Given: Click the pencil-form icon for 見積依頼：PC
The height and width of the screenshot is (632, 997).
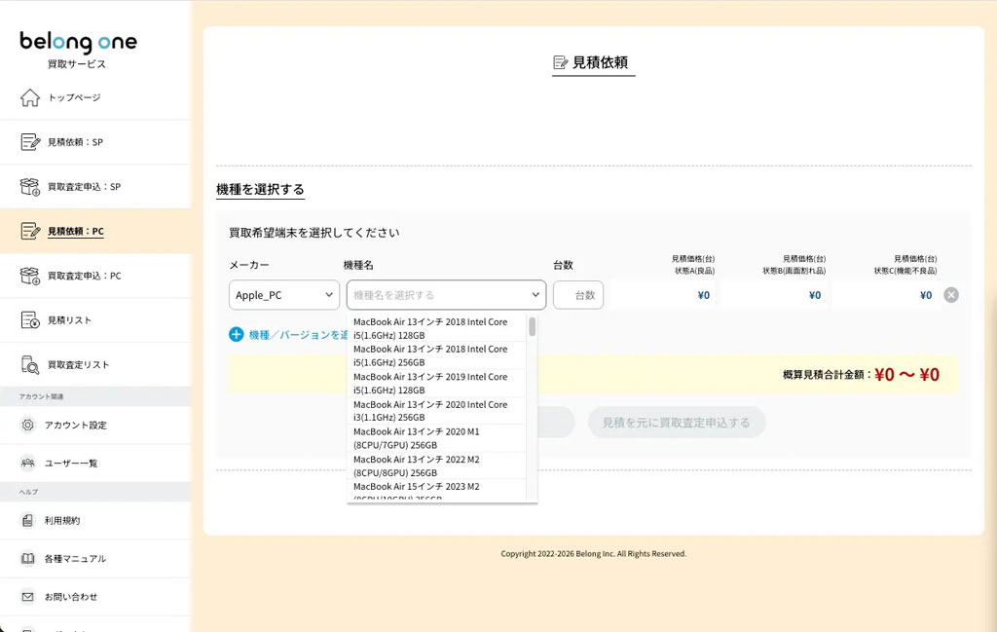Looking at the screenshot, I should (30, 231).
